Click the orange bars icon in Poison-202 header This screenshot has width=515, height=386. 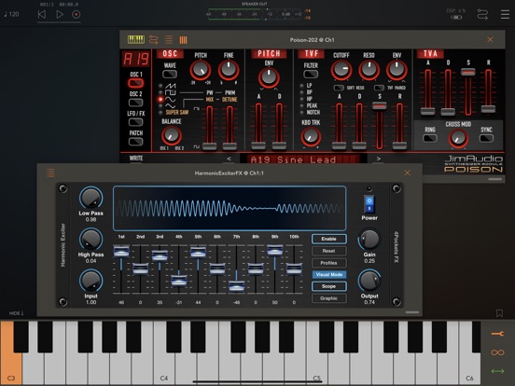(x=183, y=40)
